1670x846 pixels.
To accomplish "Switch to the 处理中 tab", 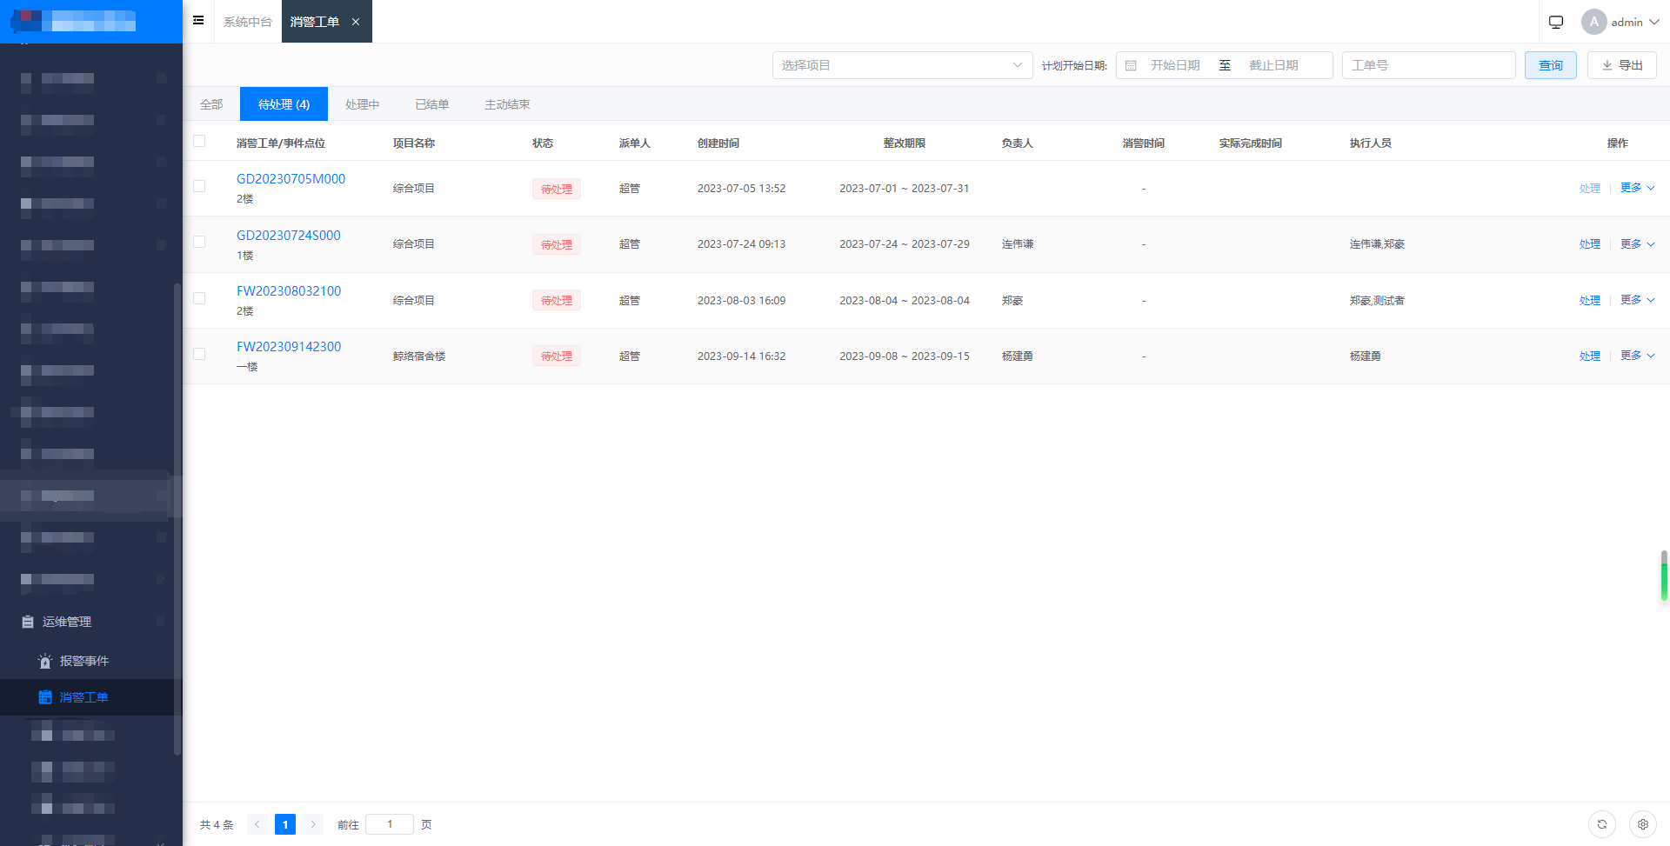I will (x=363, y=104).
